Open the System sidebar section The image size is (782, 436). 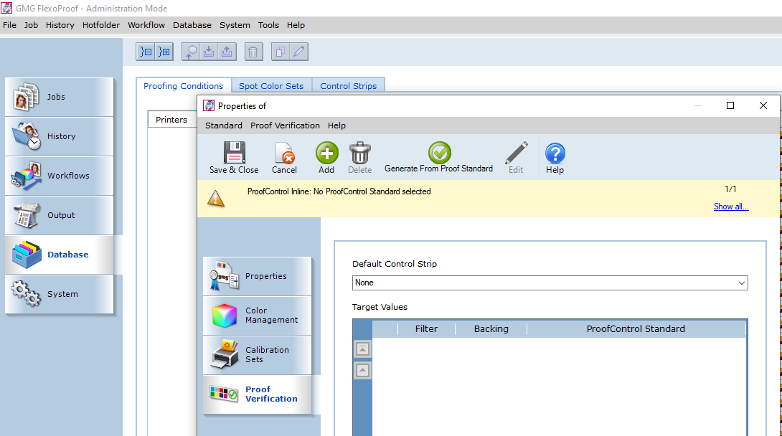pos(60,294)
